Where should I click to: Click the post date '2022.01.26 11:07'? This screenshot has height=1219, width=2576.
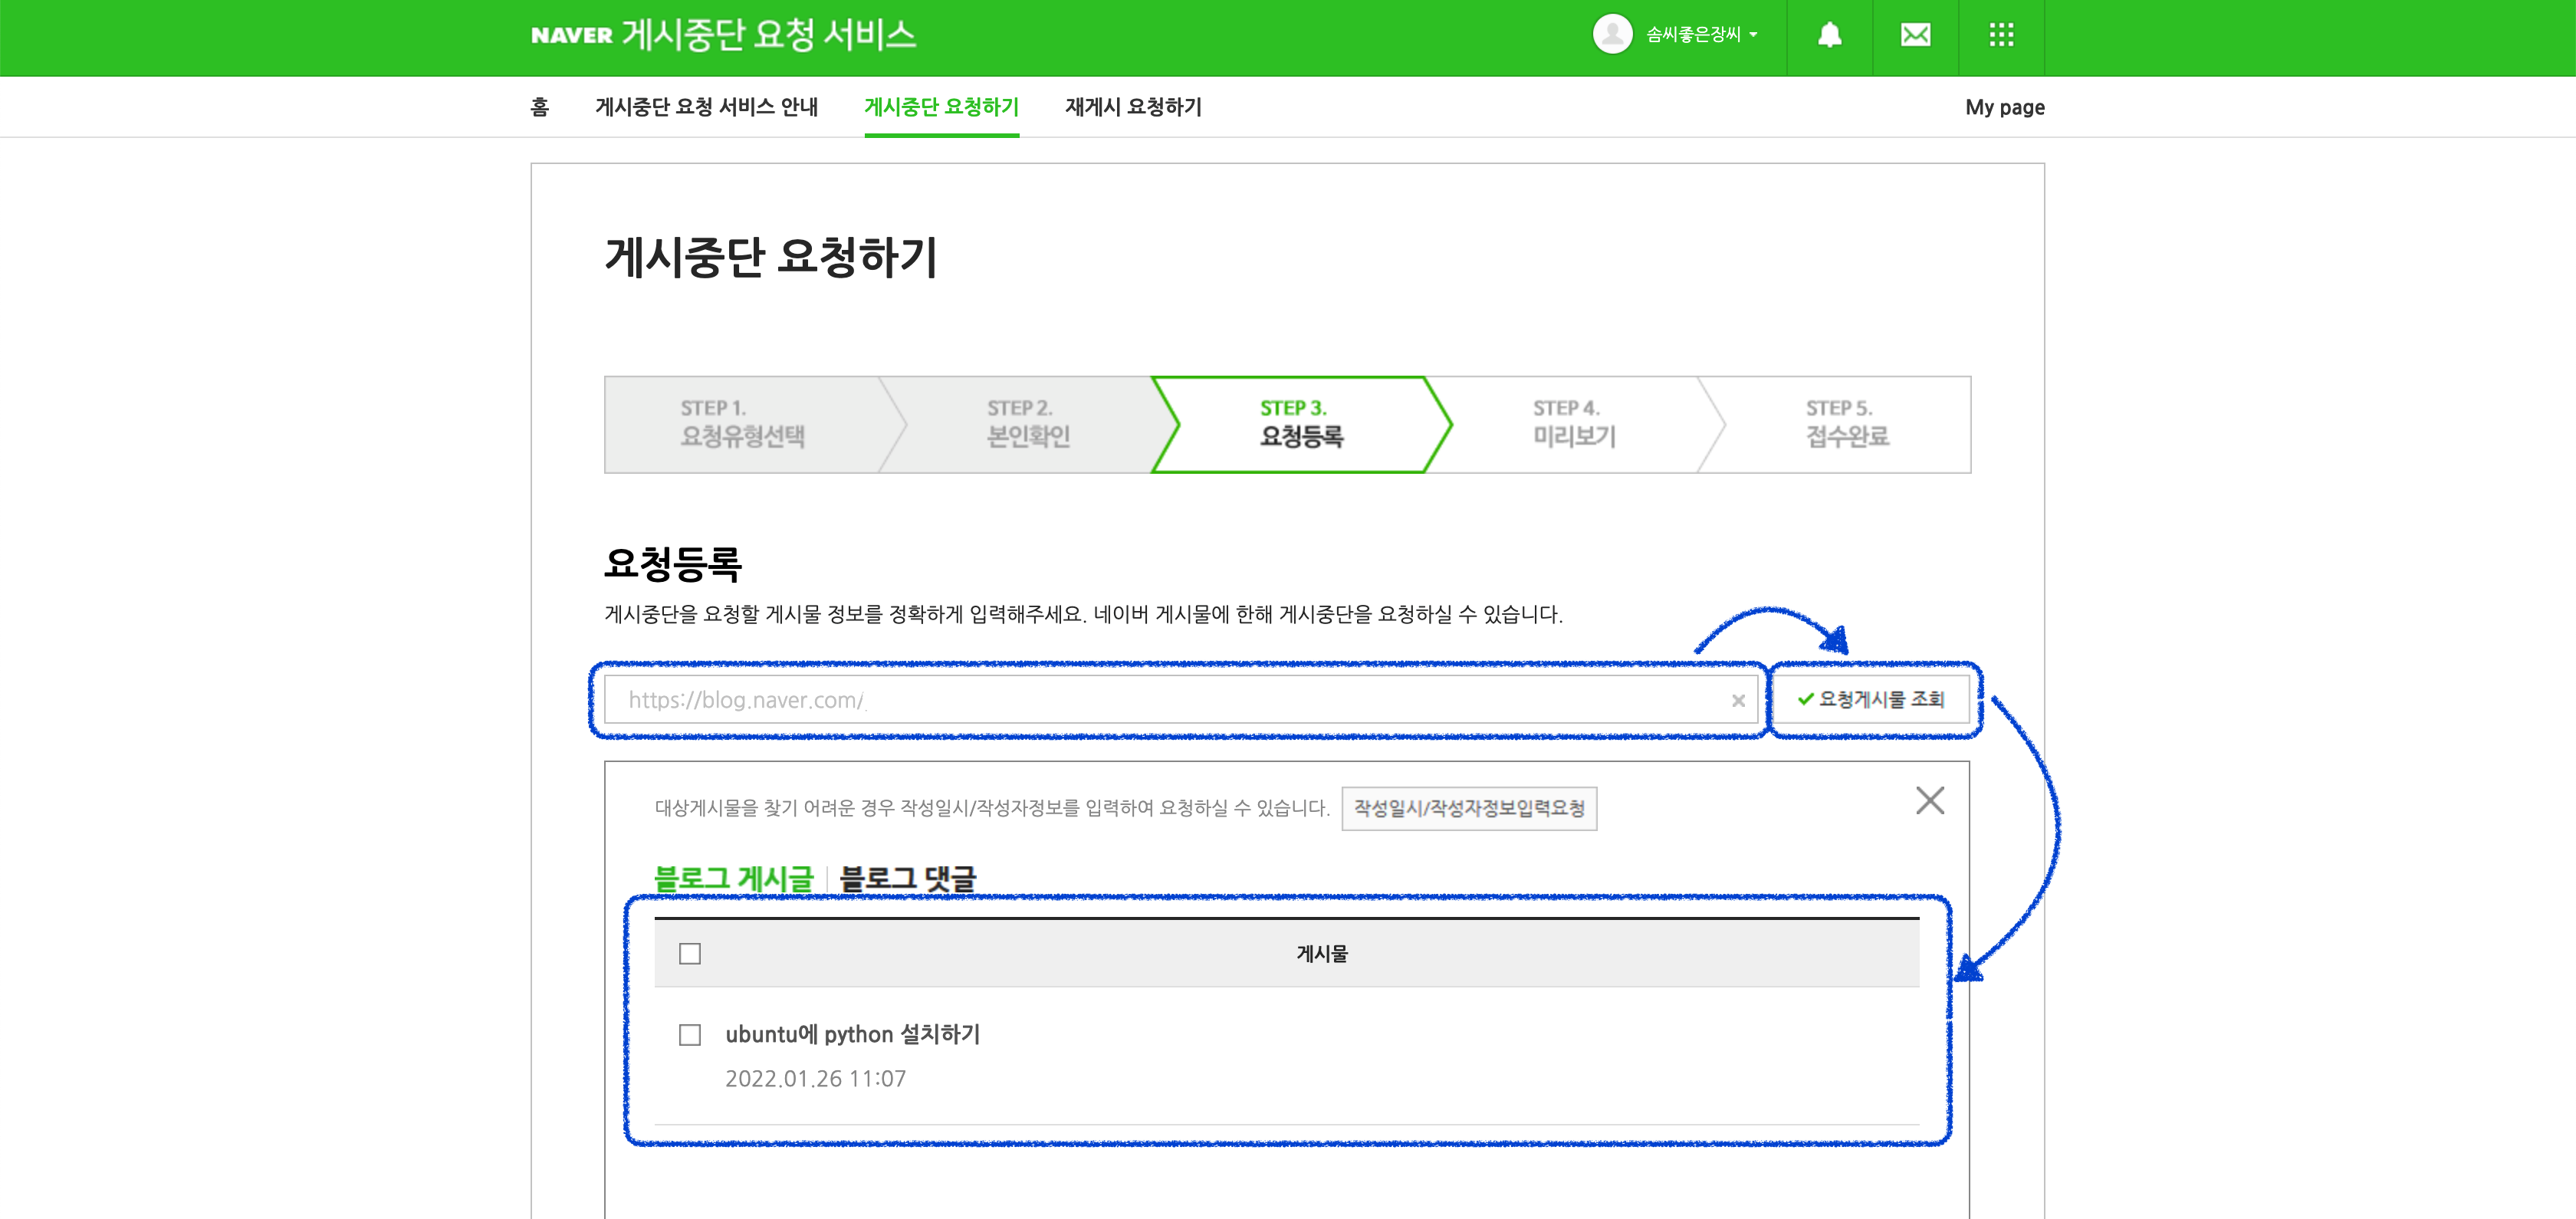tap(815, 1079)
